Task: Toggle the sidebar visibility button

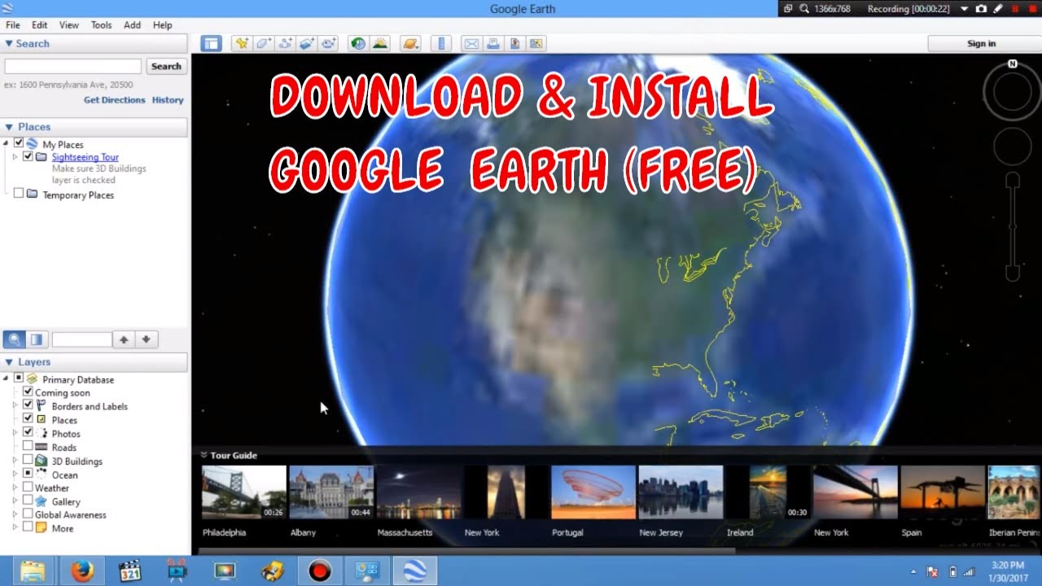Action: [x=211, y=44]
